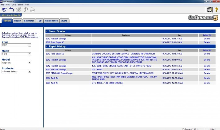Click the Done status bar text
The width and height of the screenshot is (220, 130).
(x=2, y=129)
